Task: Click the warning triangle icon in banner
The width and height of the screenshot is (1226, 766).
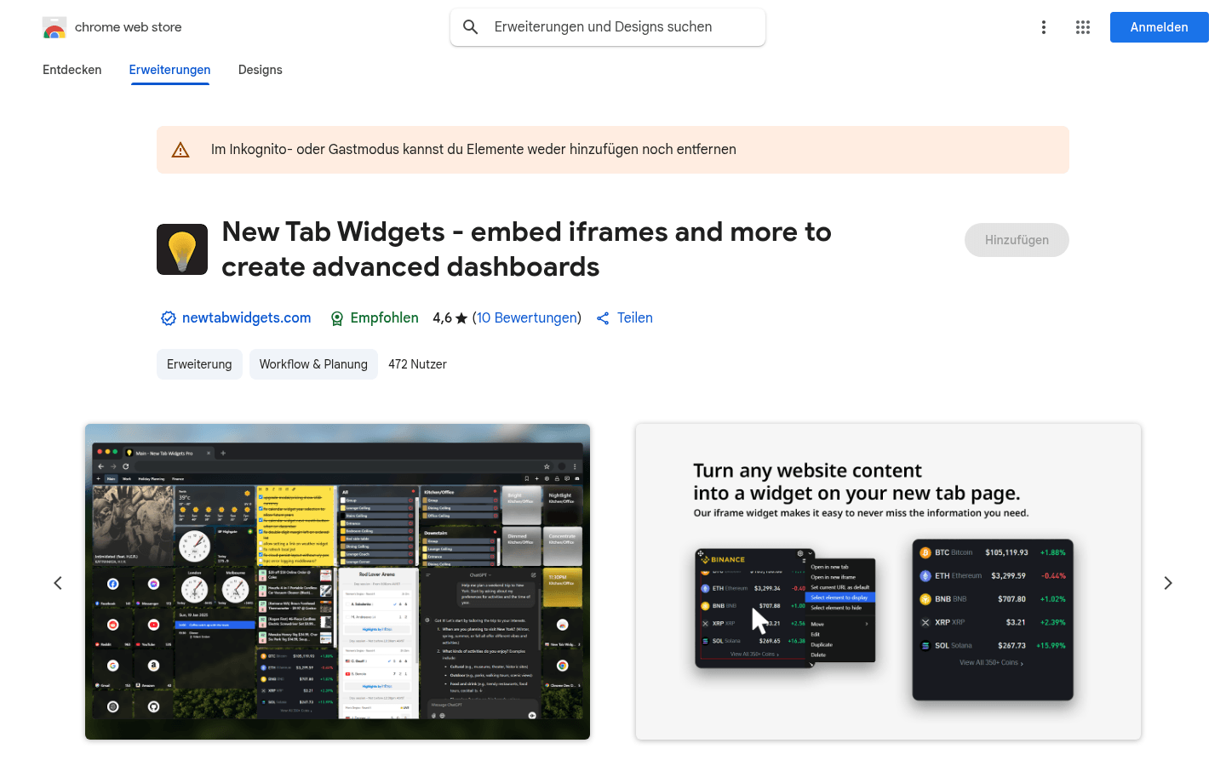Action: tap(180, 150)
